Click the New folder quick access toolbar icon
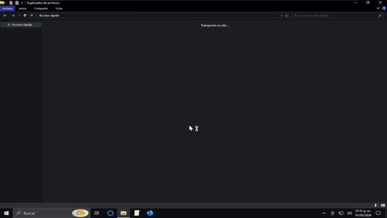The height and width of the screenshot is (218, 387). (17, 3)
